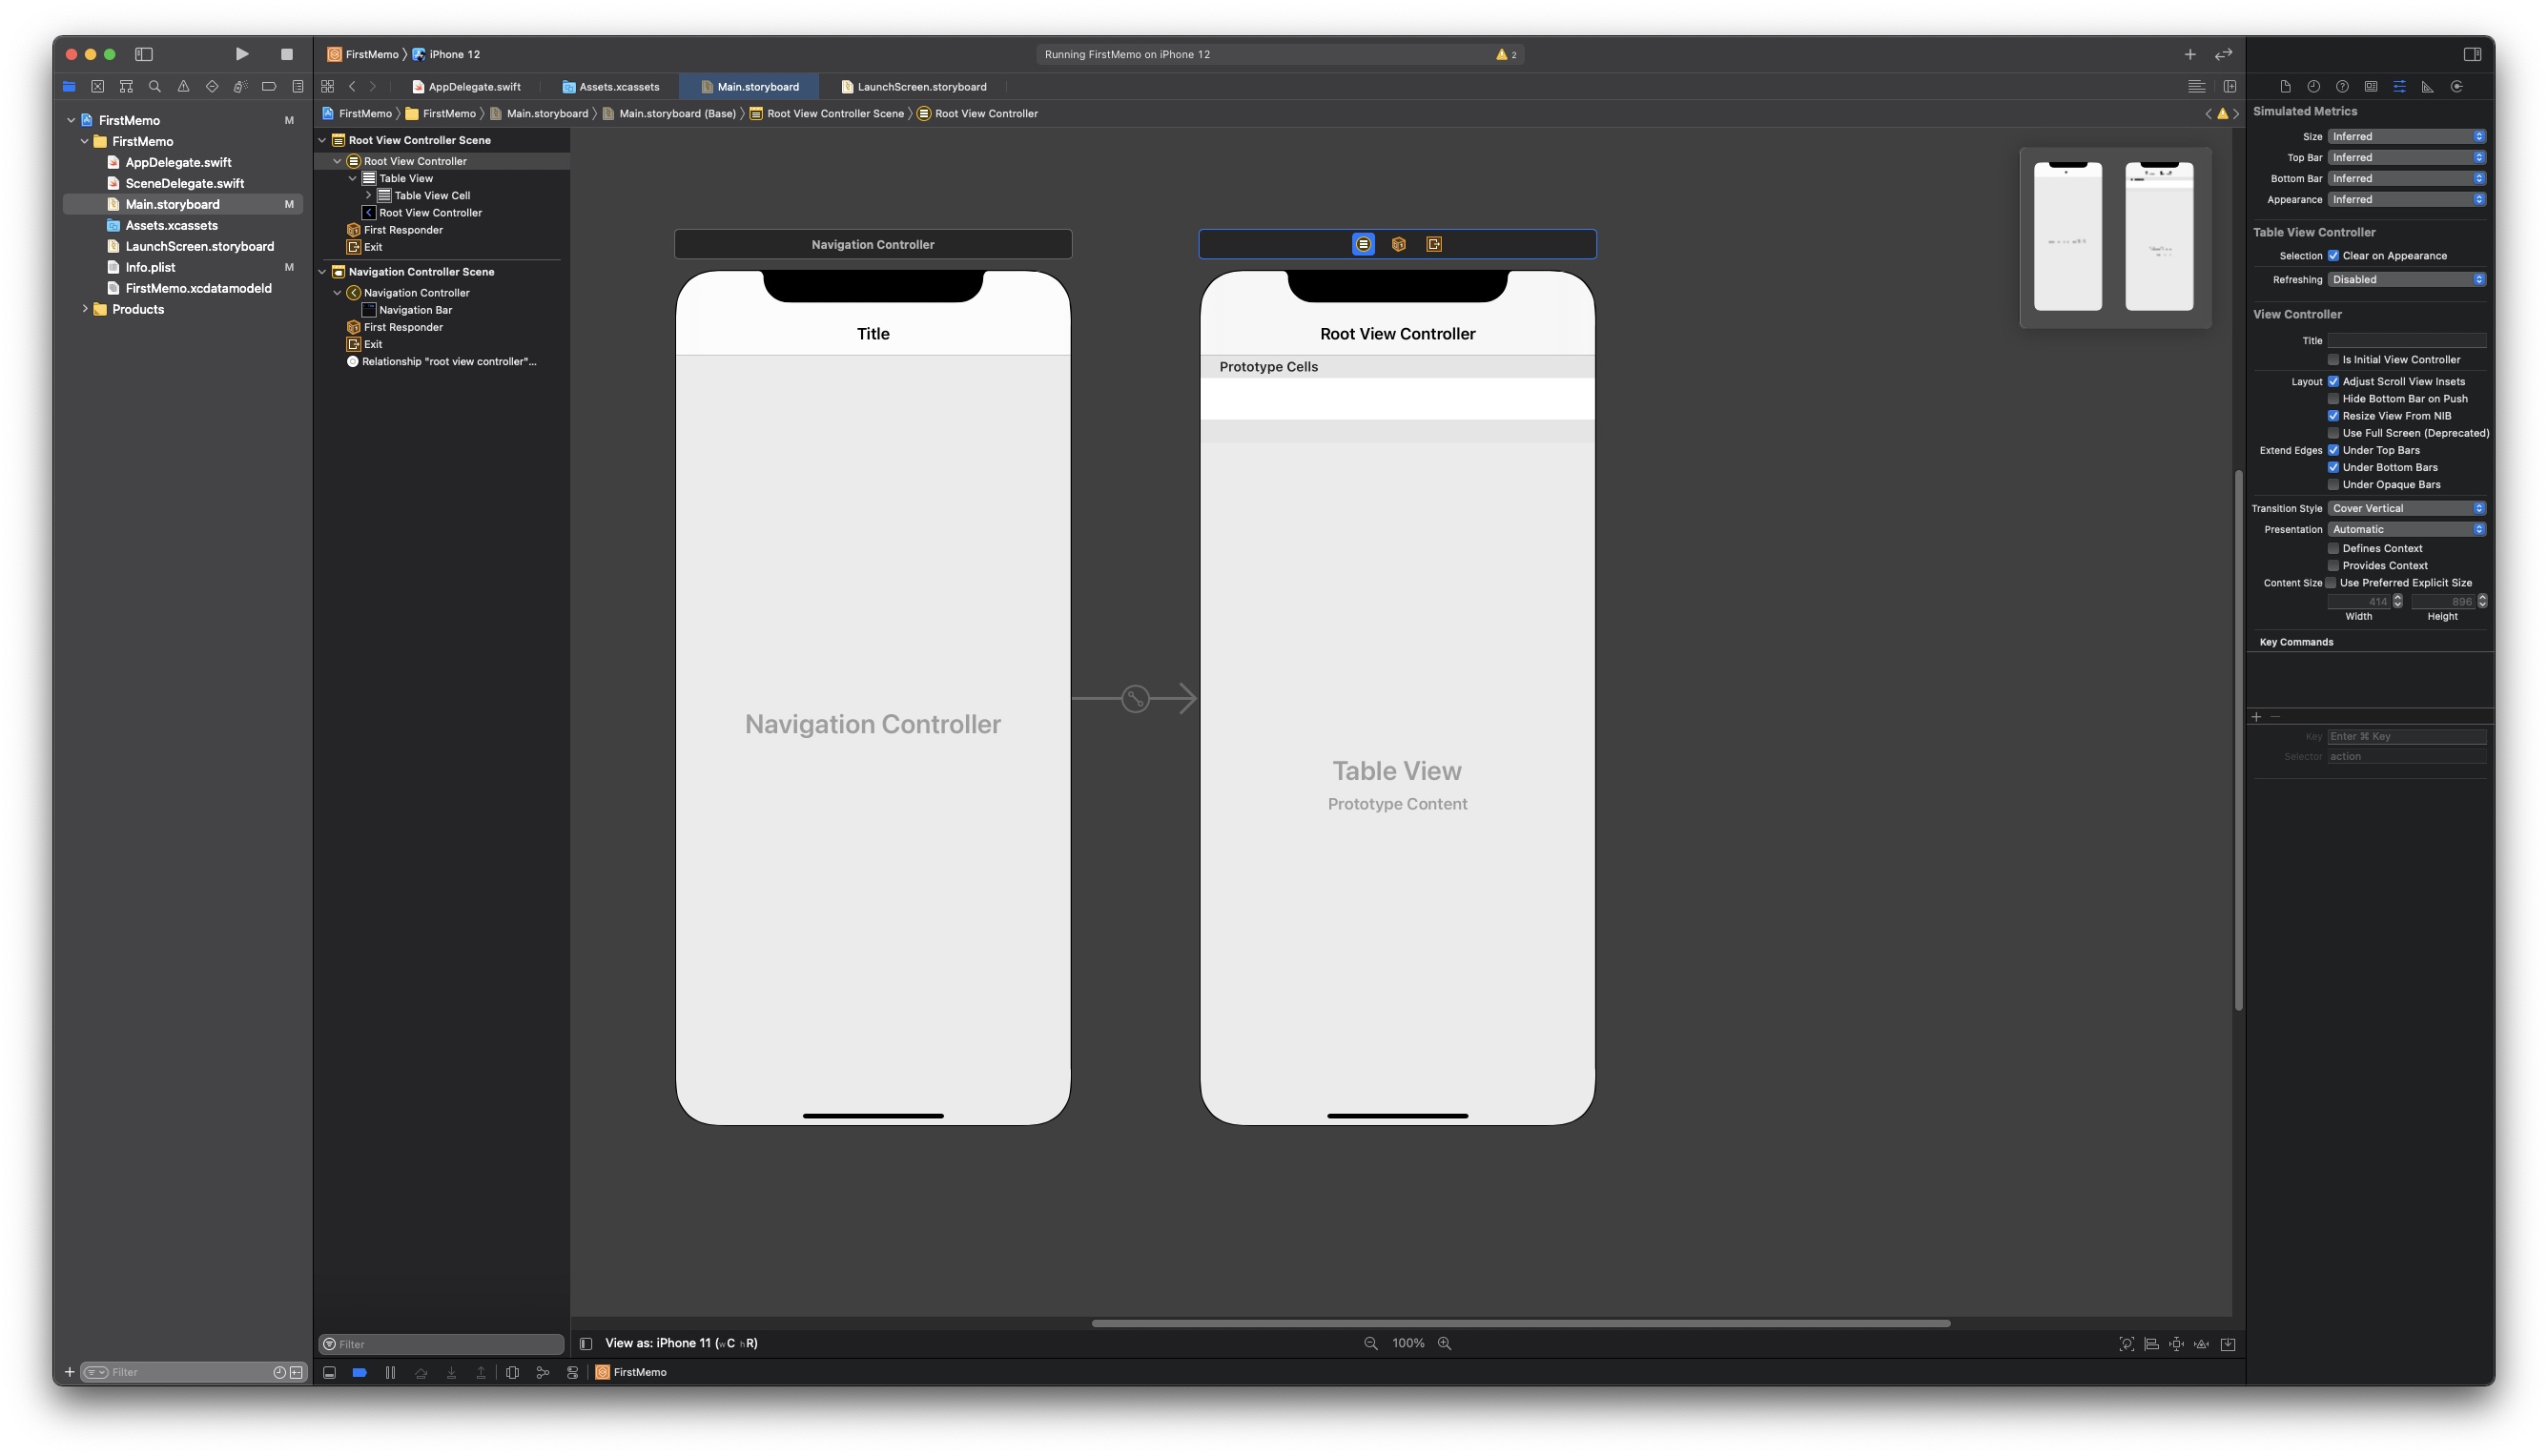This screenshot has height=1456, width=2548.
Task: Toggle Hide Bottom Bar on Push
Action: tap(2333, 399)
